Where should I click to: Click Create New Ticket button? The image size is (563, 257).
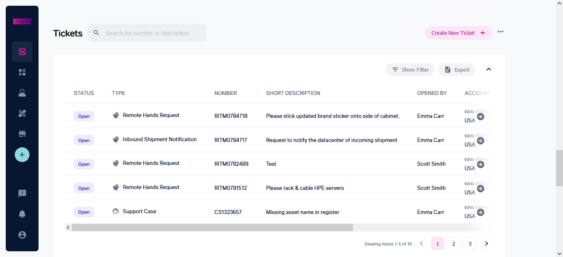[x=458, y=33]
